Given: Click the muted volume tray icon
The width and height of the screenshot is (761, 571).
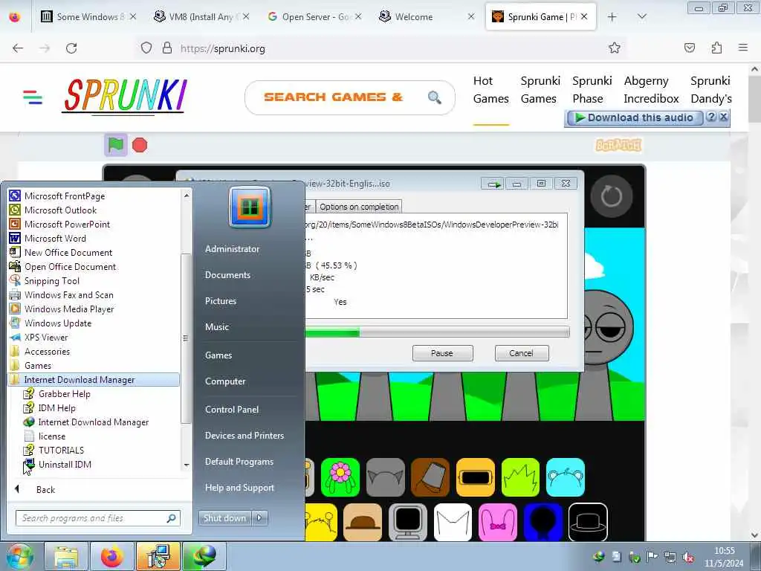Looking at the screenshot, I should (687, 557).
